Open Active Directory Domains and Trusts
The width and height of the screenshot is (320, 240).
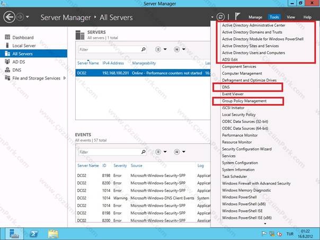pos(252,32)
